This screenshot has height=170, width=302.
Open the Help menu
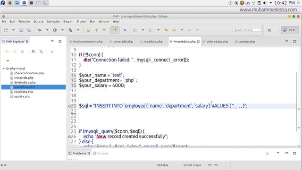pos(116,21)
